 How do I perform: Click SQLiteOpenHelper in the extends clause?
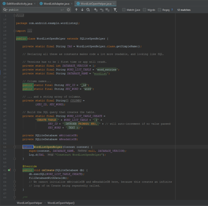tap(92, 39)
